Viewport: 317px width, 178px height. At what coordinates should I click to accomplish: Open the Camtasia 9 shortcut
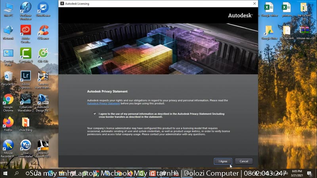tap(26, 54)
